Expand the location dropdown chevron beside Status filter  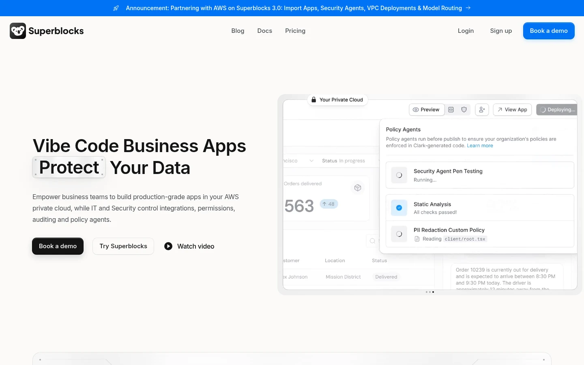tap(311, 161)
